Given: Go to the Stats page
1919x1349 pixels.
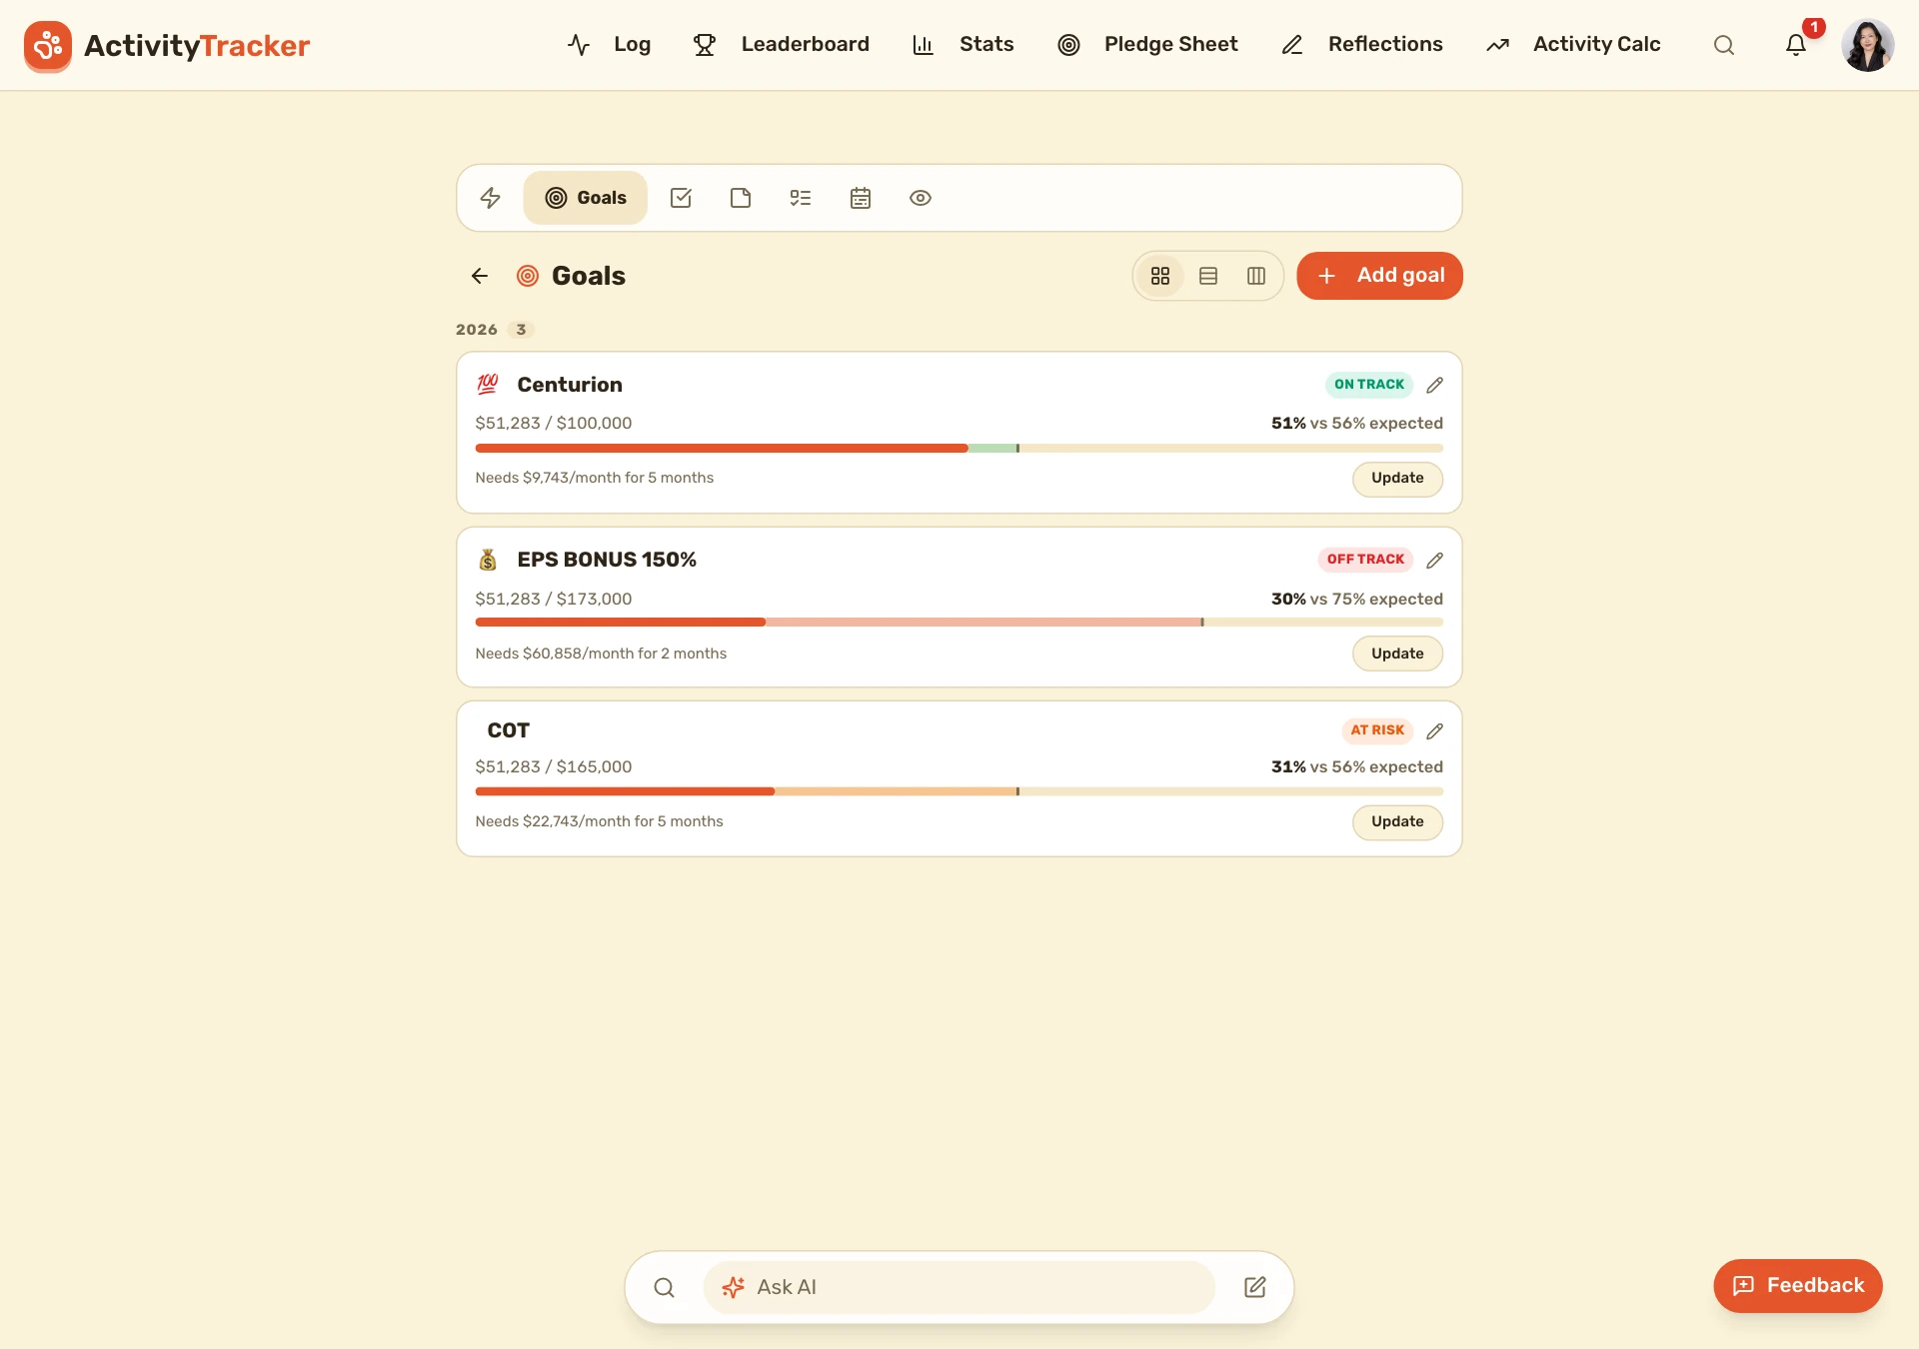Looking at the screenshot, I should point(962,45).
